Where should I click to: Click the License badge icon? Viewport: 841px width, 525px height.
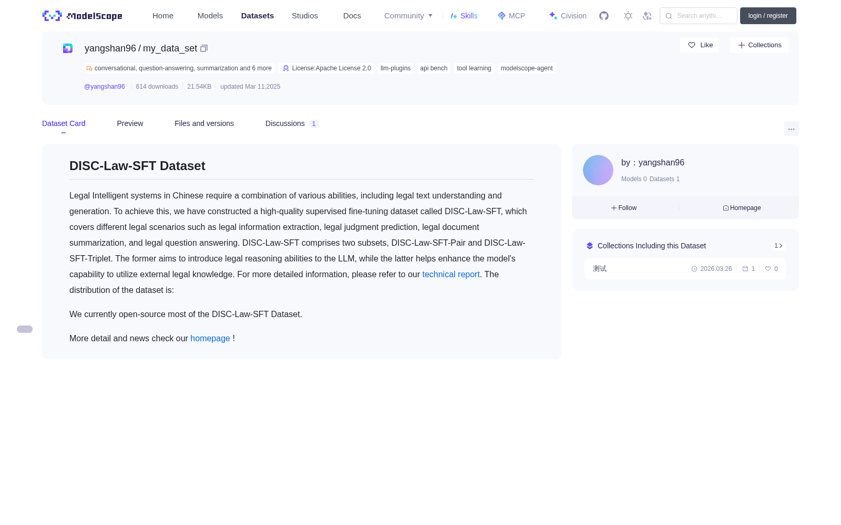(286, 68)
